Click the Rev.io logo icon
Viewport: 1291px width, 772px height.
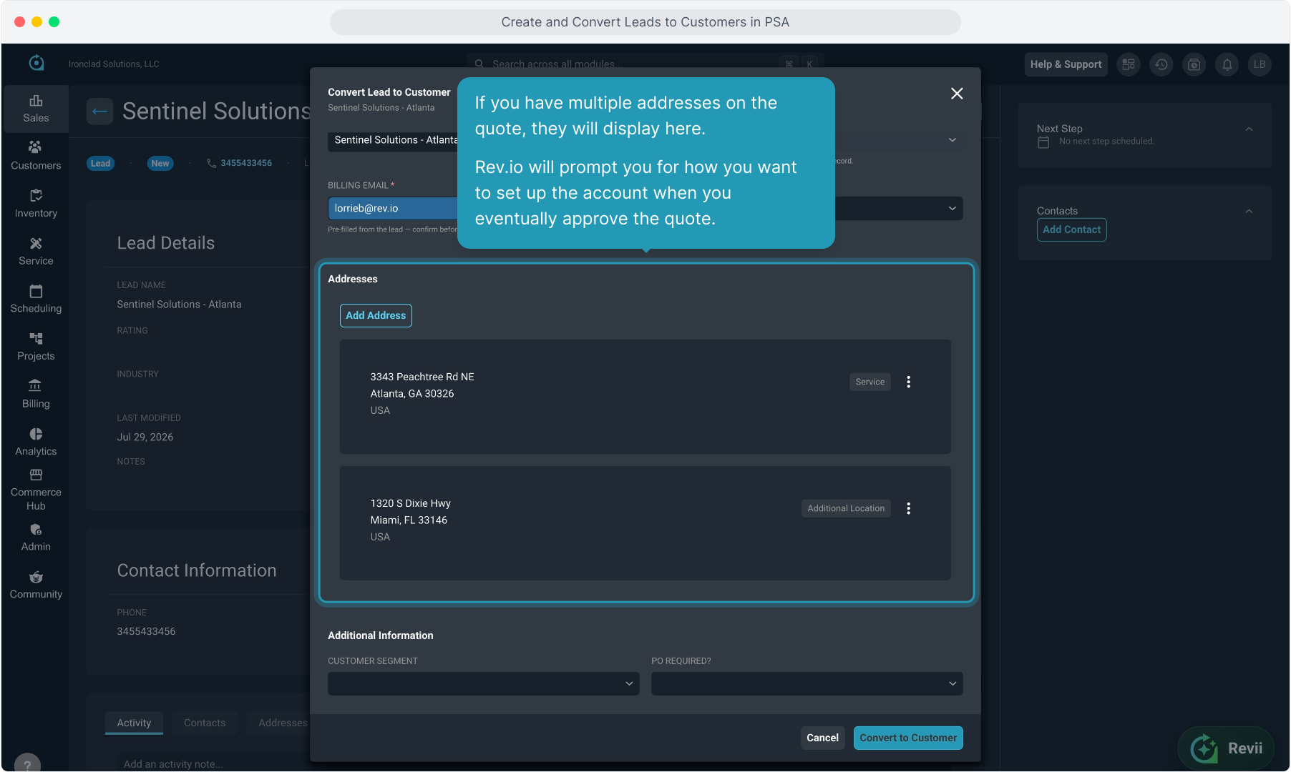36,64
